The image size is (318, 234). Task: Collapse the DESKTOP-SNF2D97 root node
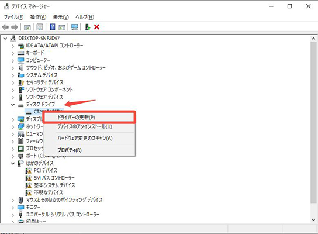click(x=5, y=39)
